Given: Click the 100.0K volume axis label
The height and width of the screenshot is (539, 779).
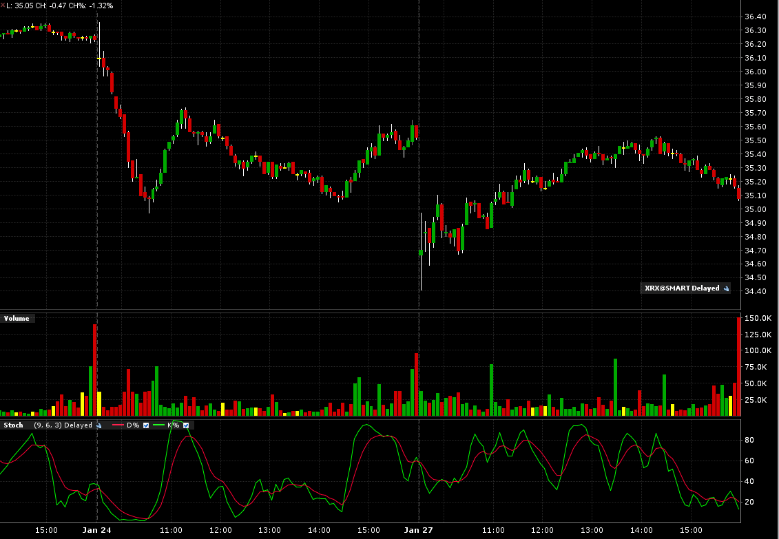Looking at the screenshot, I should pos(758,350).
